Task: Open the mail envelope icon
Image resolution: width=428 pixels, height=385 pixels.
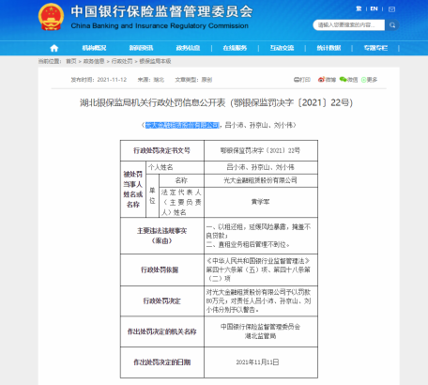Action: point(391,9)
